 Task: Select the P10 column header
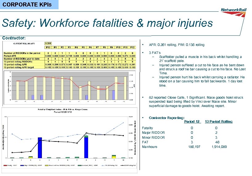click(118, 47)
